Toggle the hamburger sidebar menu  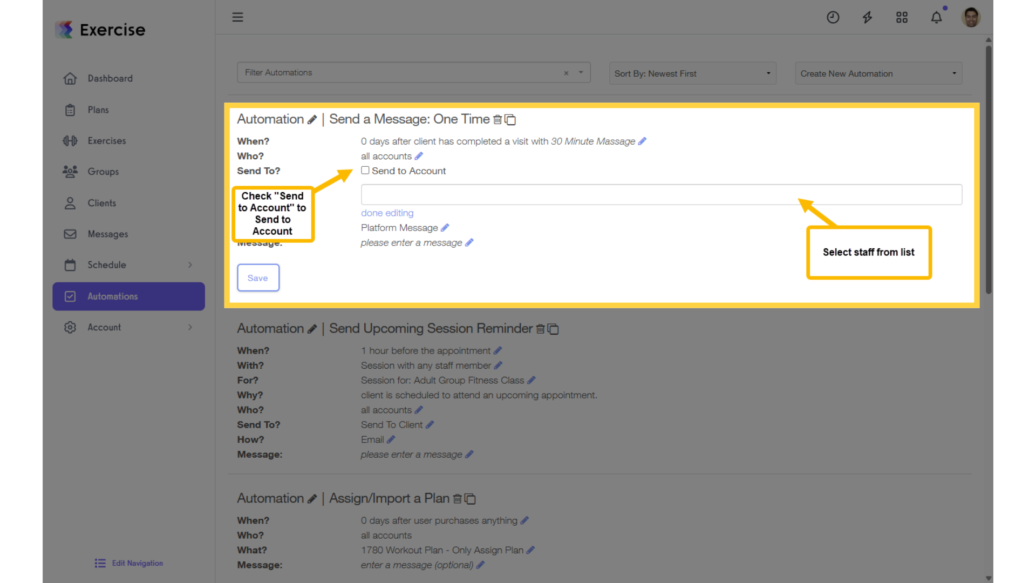237,17
